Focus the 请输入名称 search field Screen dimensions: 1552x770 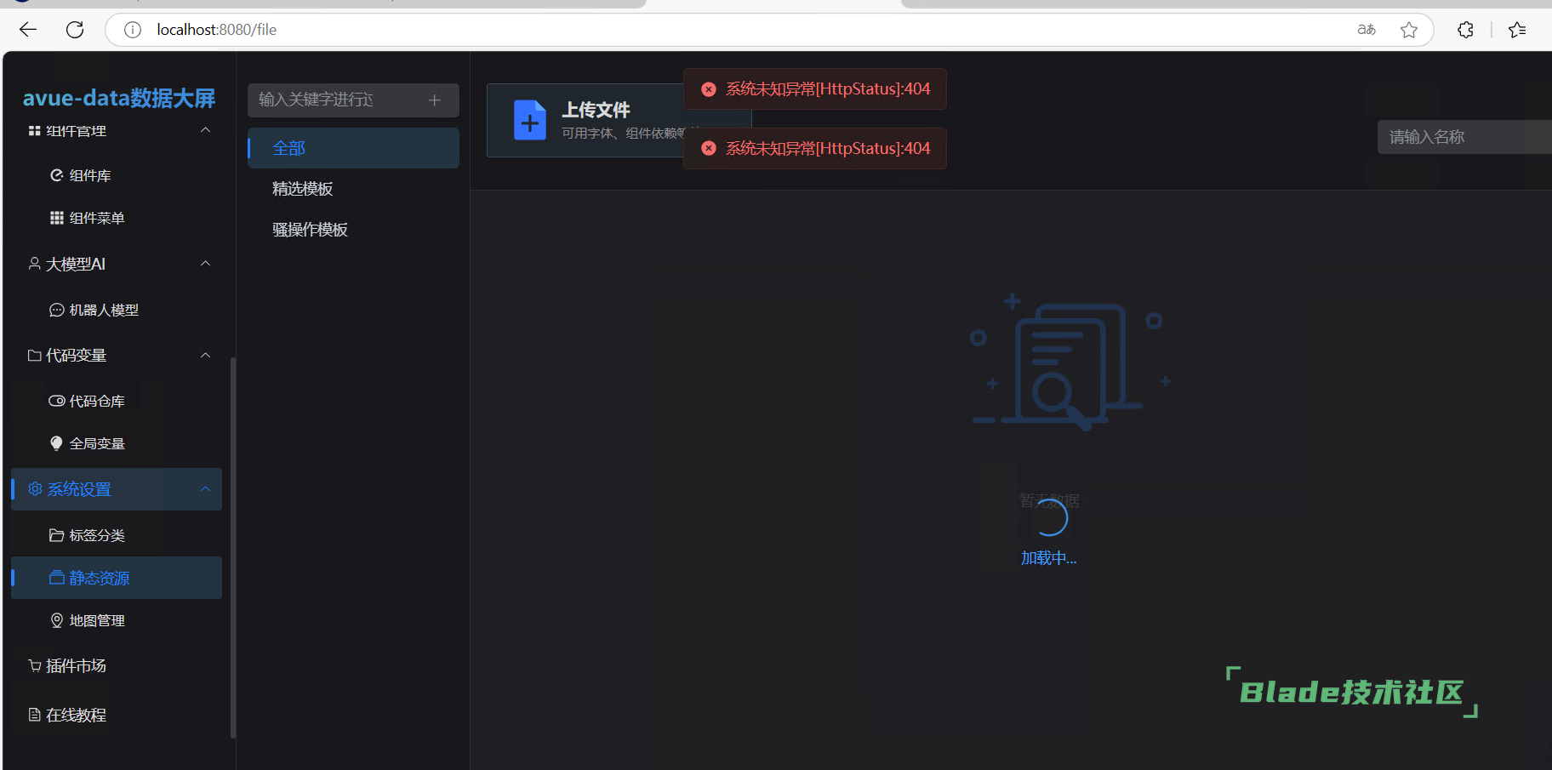tap(1464, 137)
